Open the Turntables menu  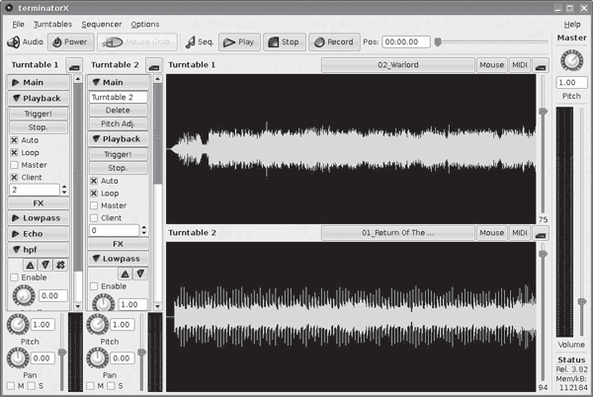[52, 24]
